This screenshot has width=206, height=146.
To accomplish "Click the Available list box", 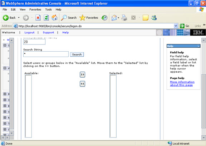I will pyautogui.click(x=28, y=106).
